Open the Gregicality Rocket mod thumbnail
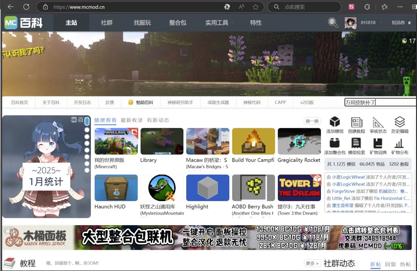Image resolution: width=417 pixels, height=271 pixels. pos(299,141)
